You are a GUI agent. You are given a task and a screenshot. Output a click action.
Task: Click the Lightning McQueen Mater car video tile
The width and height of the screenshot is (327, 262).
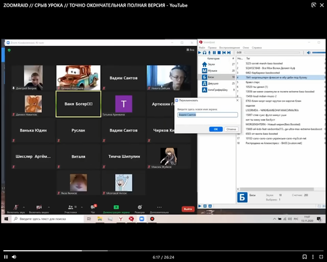tap(78, 77)
